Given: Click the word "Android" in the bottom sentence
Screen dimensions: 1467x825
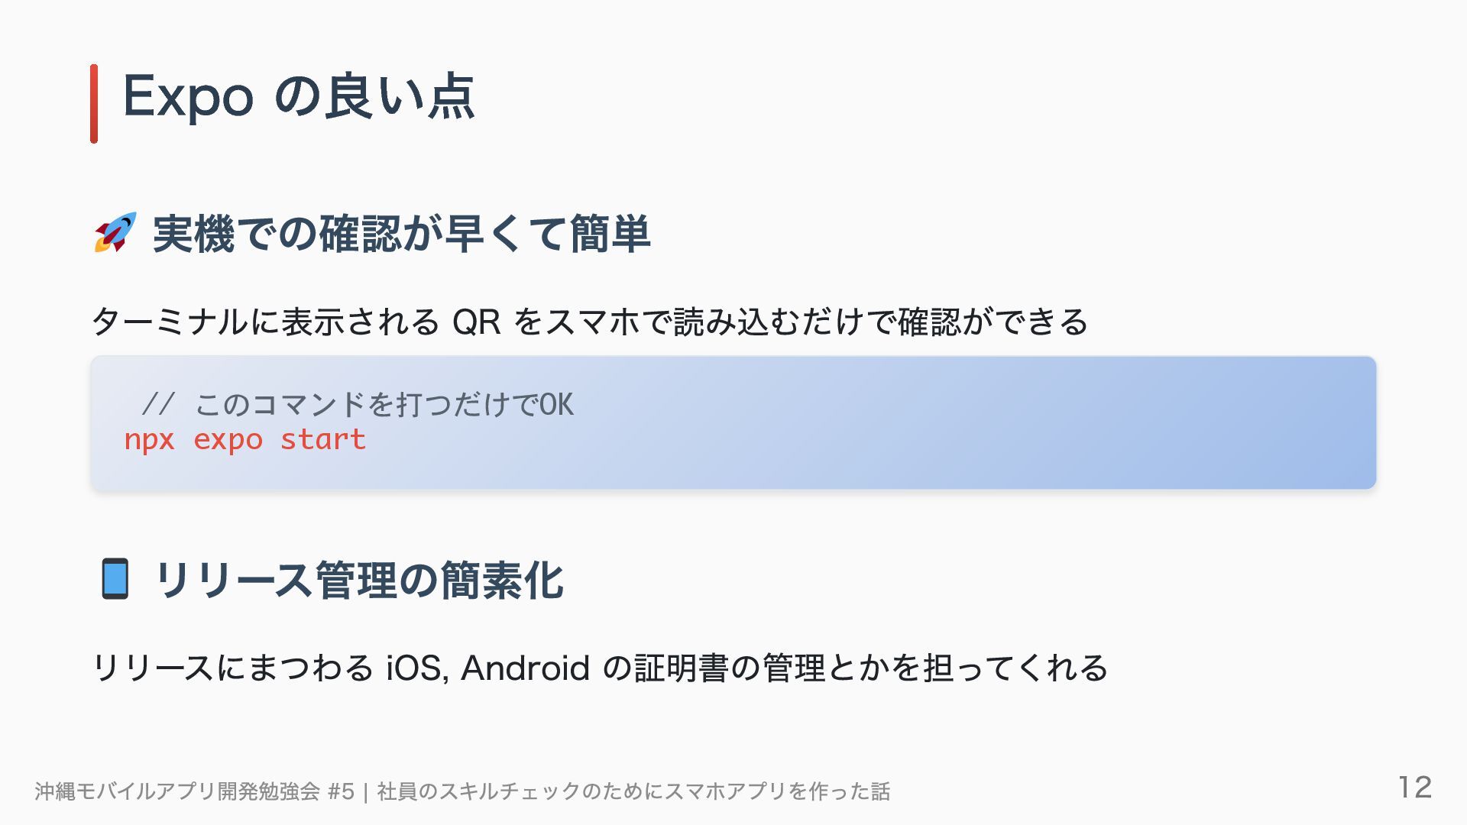Looking at the screenshot, I should coord(526,668).
